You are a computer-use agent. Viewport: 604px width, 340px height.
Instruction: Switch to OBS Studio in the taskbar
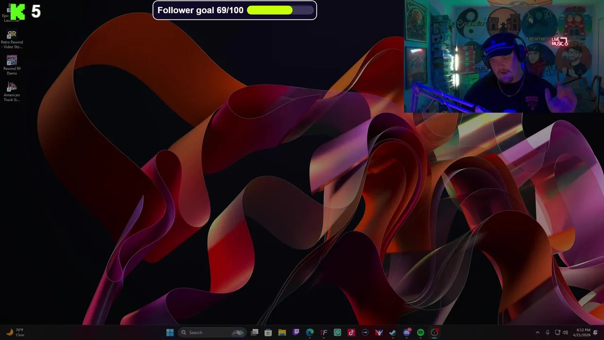click(x=435, y=332)
